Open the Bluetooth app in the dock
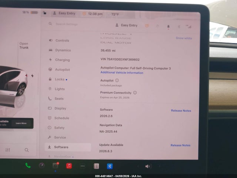 pos(110,166)
